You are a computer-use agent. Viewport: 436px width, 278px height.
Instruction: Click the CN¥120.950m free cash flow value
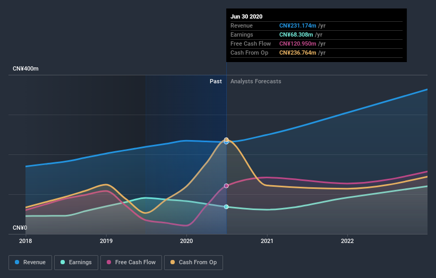[298, 44]
